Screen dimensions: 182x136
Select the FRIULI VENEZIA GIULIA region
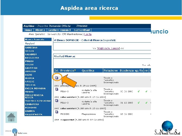(x=34, y=96)
